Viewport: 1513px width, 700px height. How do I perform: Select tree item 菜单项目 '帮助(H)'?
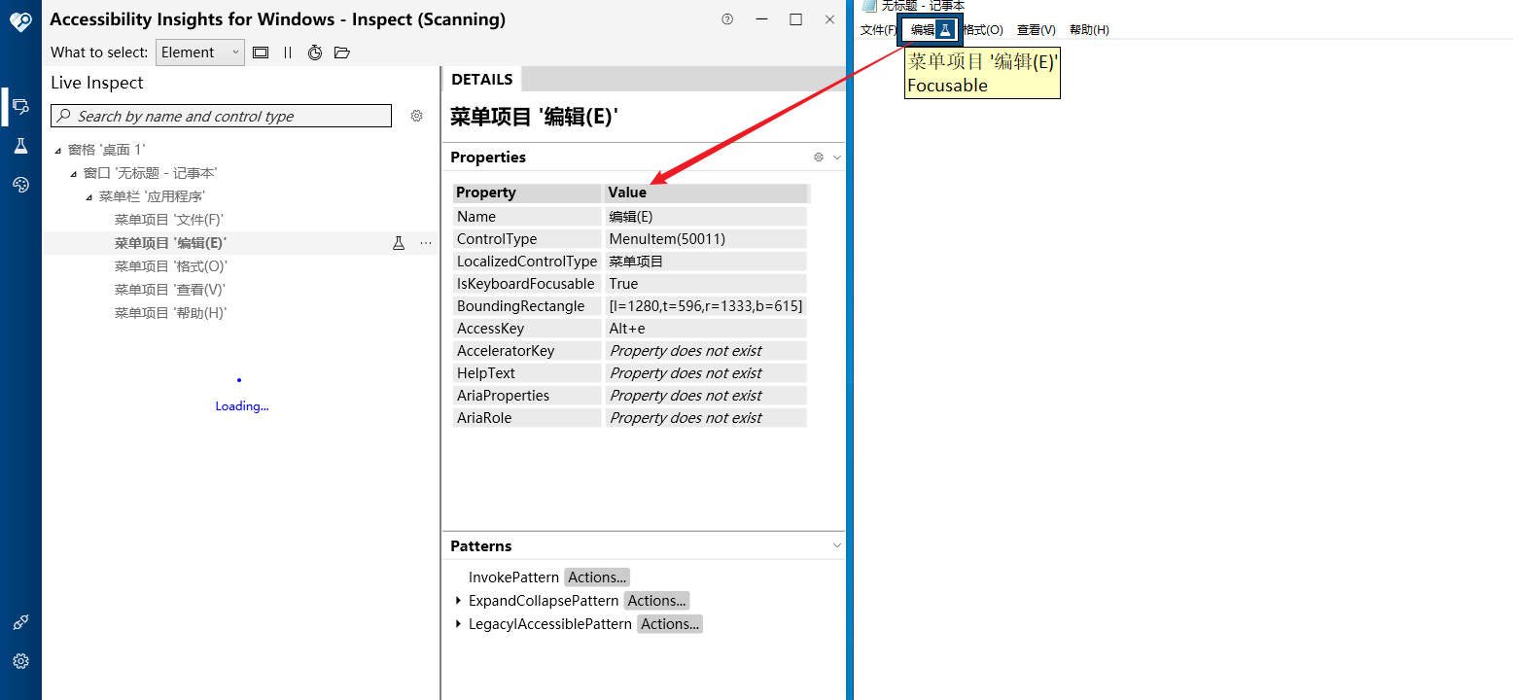[x=170, y=312]
